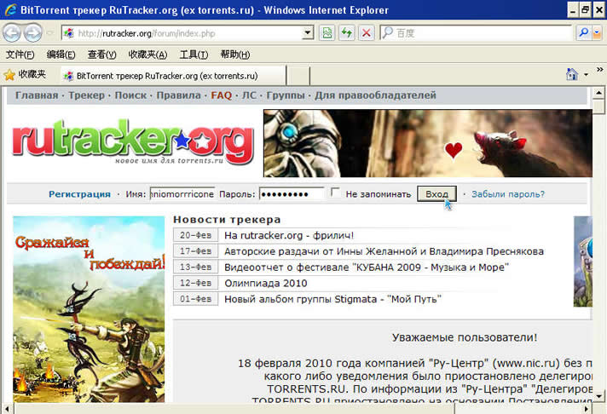The height and width of the screenshot is (414, 607).
Task: Open the Группы navigation link
Action: coord(286,95)
